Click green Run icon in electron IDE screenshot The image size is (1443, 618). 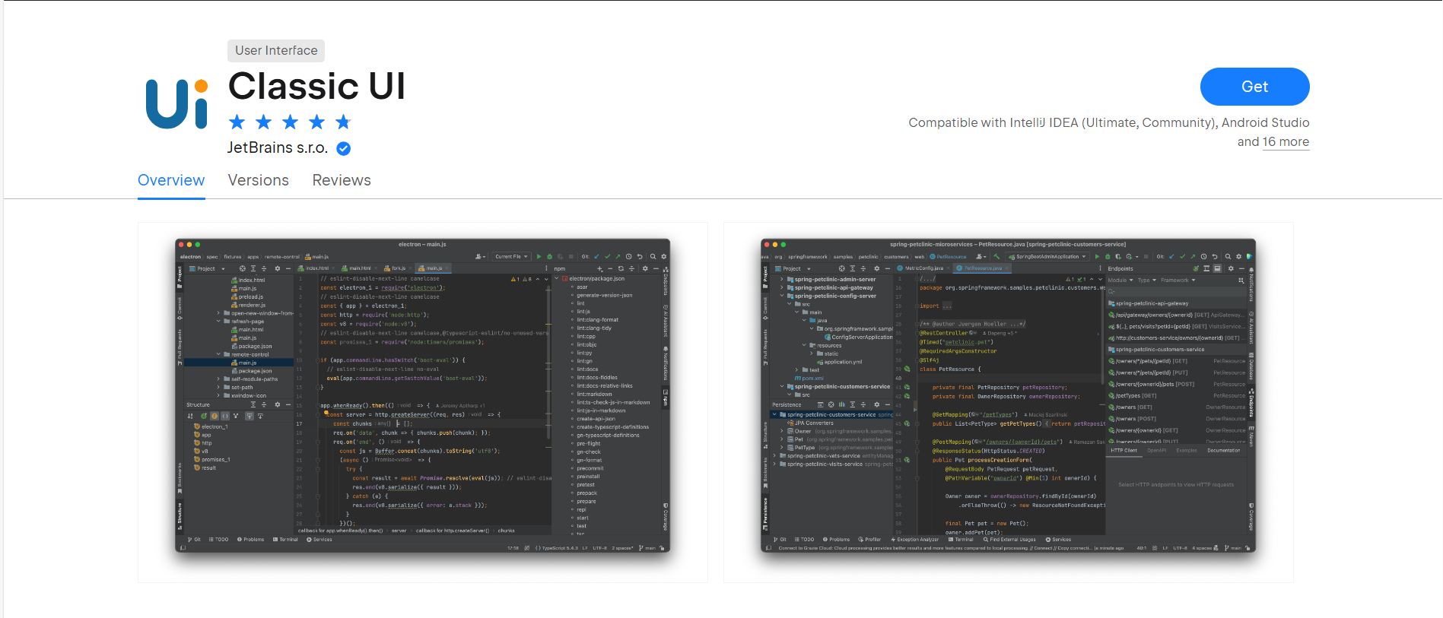click(x=539, y=257)
